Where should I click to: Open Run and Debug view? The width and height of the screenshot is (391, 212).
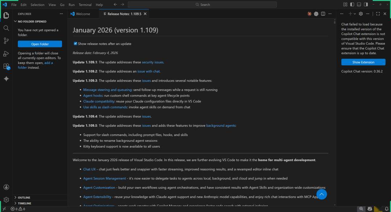click(x=6, y=54)
